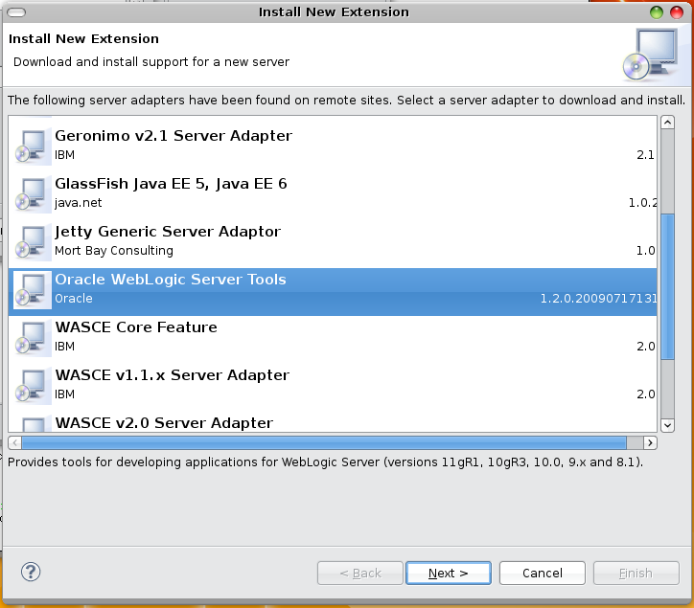Select Jetty Generic Server Adaptor entry
The image size is (694, 608).
click(x=333, y=240)
